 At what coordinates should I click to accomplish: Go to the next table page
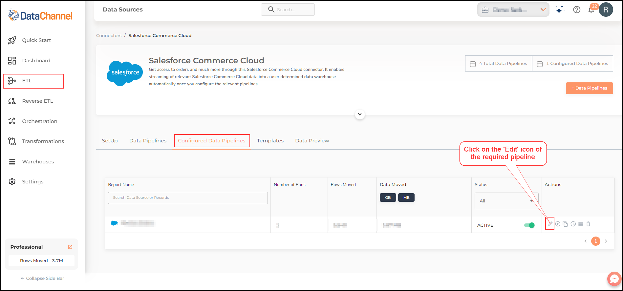(606, 241)
